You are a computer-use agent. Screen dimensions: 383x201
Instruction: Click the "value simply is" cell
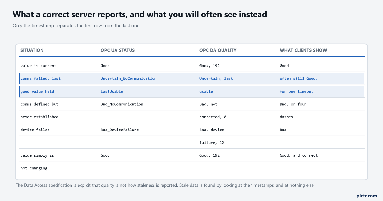[x=37, y=155]
